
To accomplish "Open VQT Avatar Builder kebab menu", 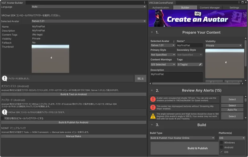I will (x=144, y=2).
